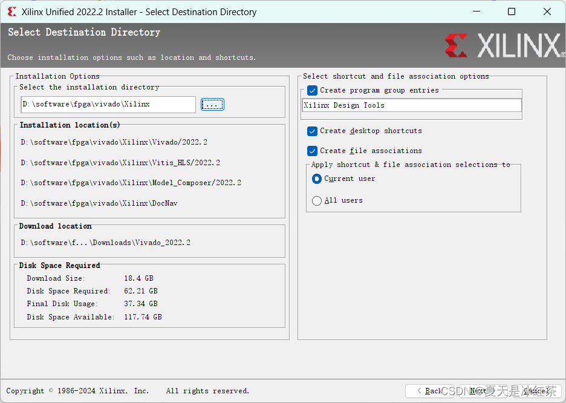Select the All users radio option

click(x=317, y=201)
